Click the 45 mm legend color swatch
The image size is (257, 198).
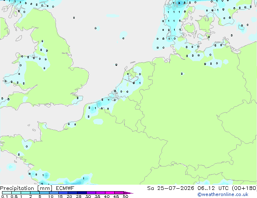pyautogui.click(x=119, y=193)
